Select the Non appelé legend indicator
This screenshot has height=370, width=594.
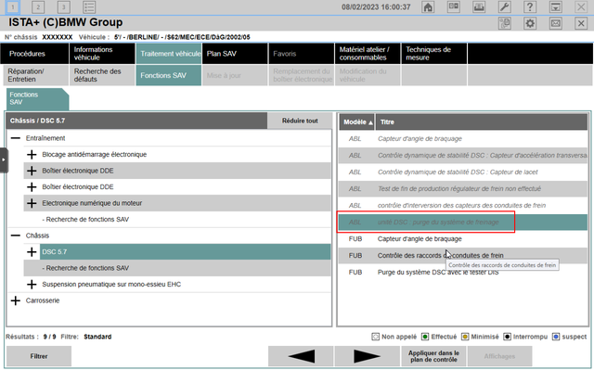[375, 337]
